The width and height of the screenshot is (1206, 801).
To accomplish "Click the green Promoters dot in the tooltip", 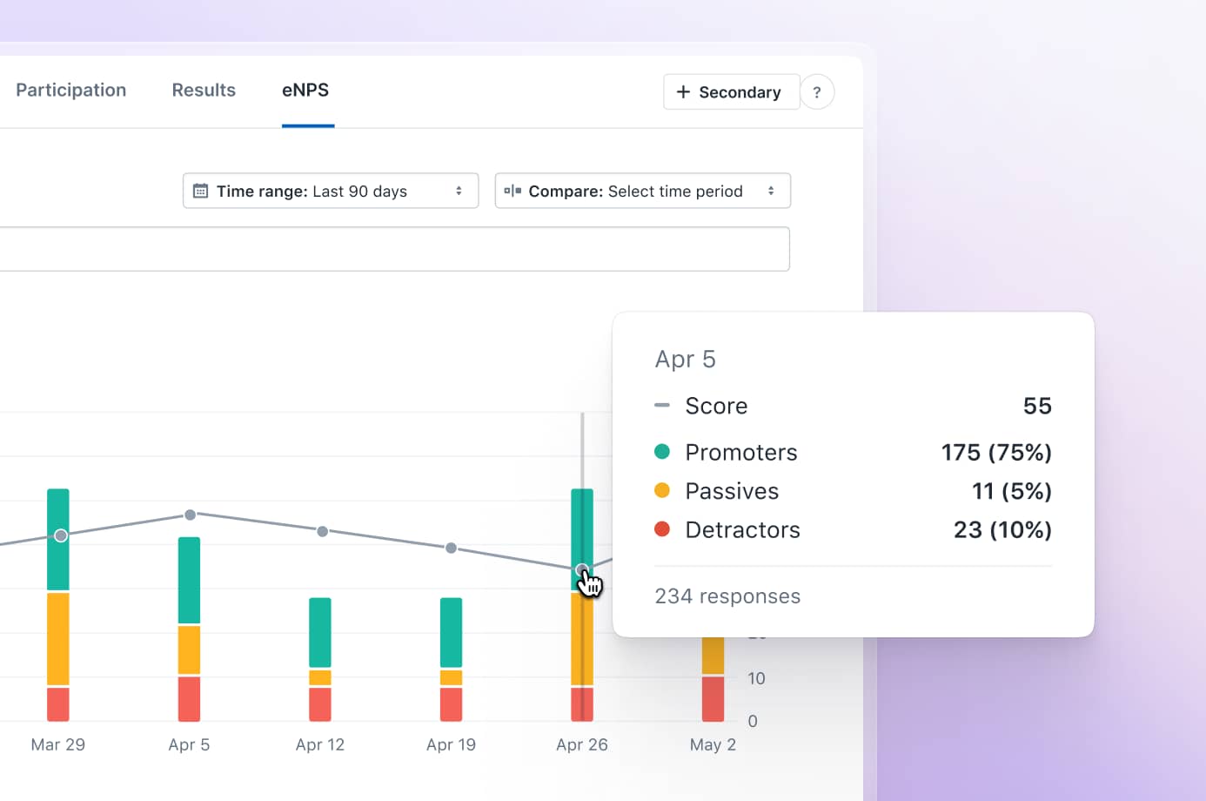I will coord(664,452).
